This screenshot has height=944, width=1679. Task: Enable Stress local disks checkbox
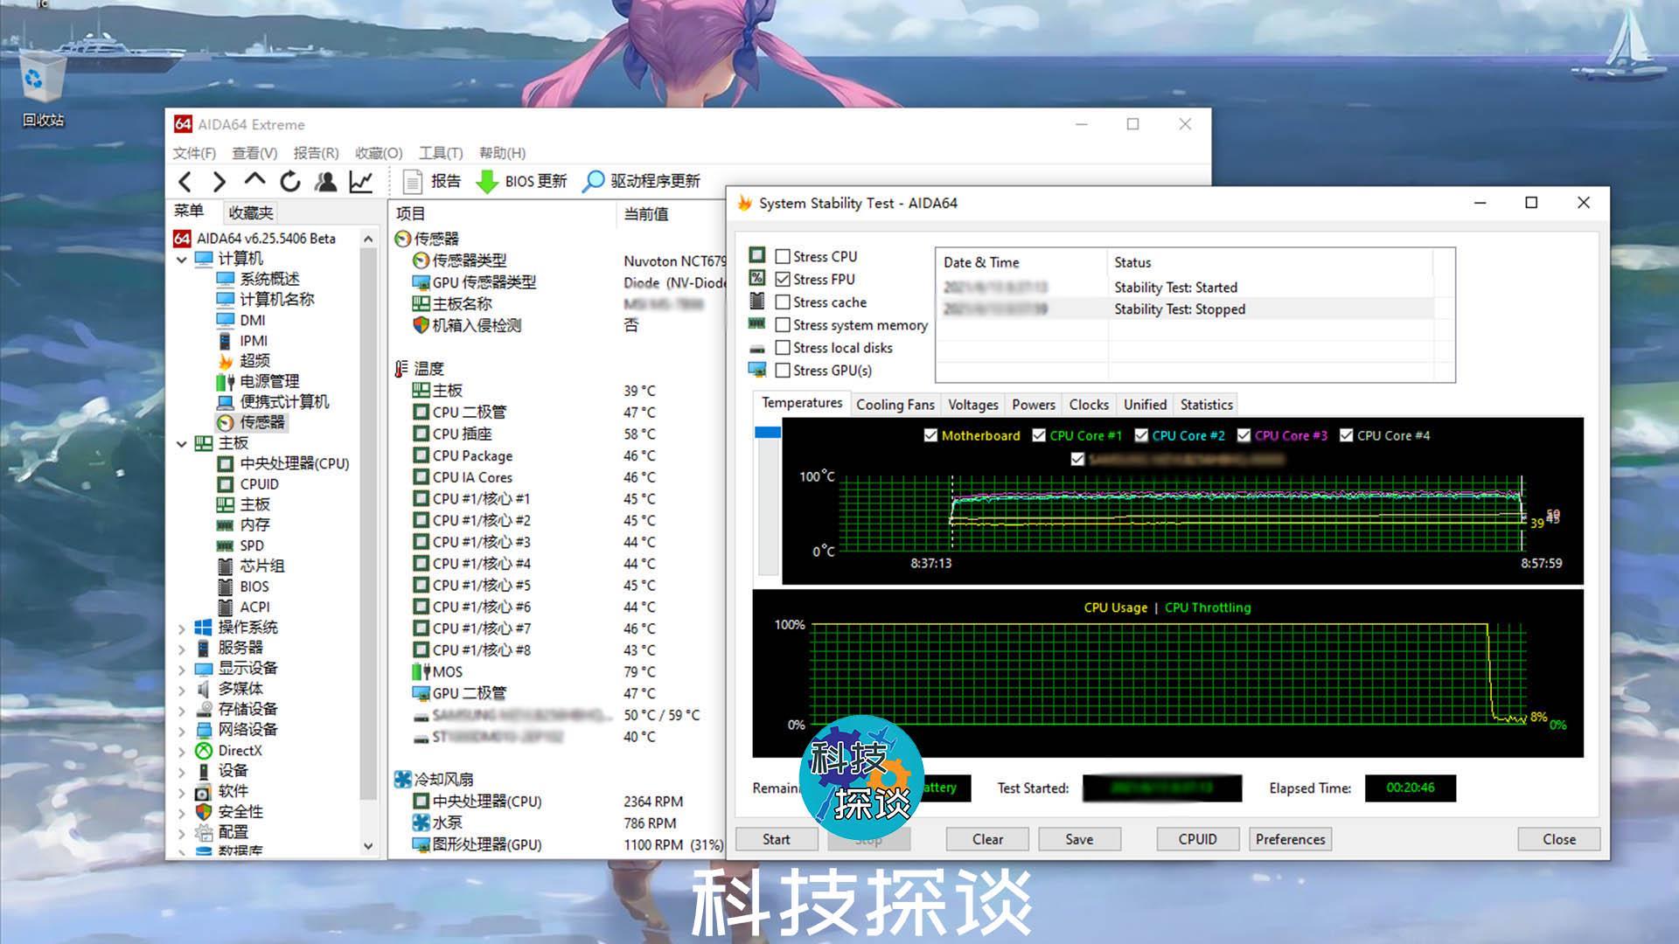coord(783,347)
